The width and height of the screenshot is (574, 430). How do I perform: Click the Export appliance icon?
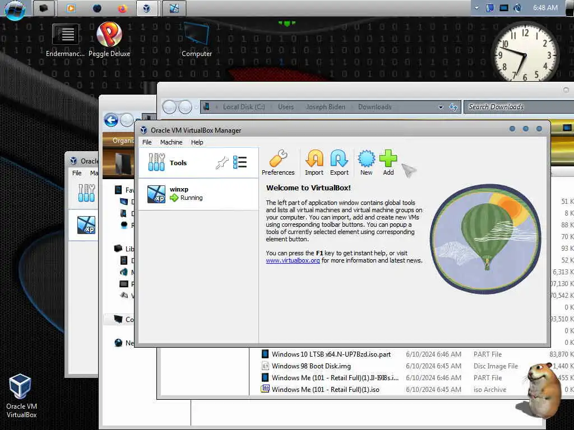(339, 163)
